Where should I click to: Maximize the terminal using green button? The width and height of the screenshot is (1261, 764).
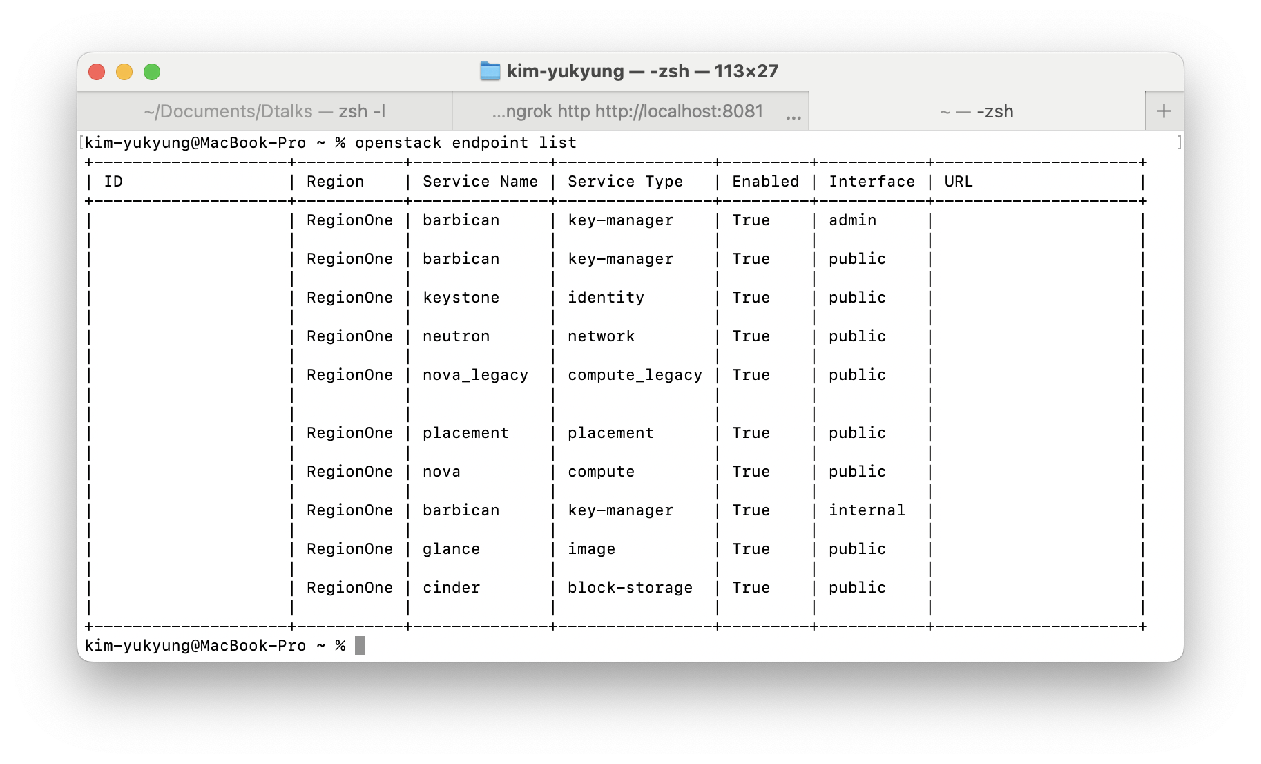(152, 72)
